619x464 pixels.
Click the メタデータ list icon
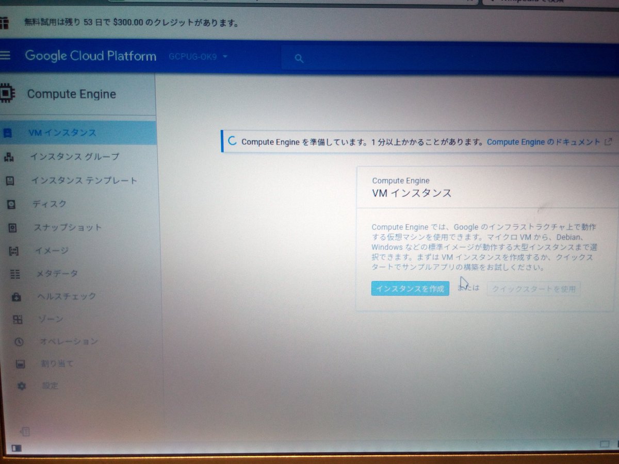(x=15, y=274)
